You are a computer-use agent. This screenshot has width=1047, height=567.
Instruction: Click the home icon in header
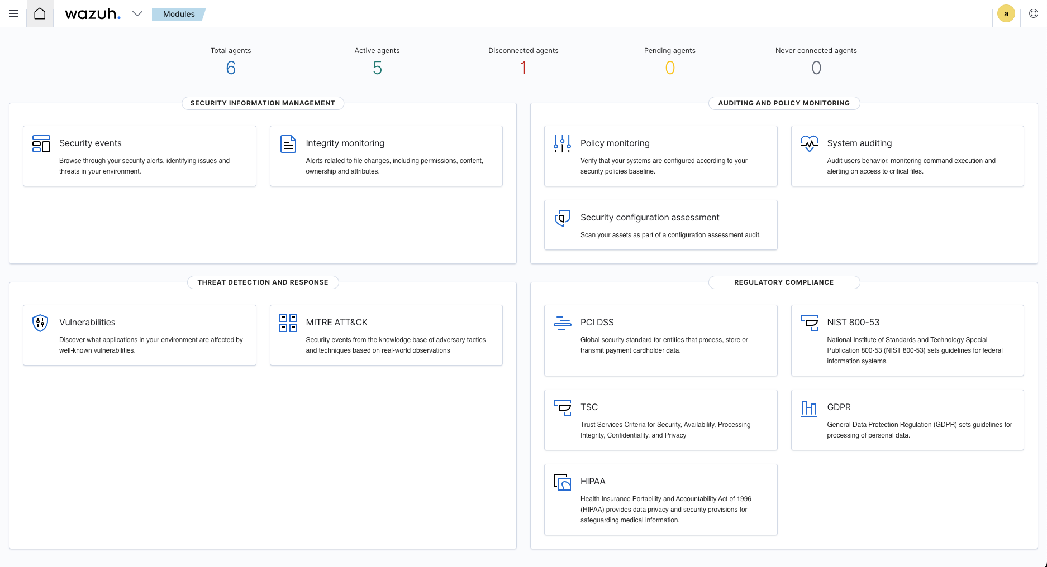pyautogui.click(x=40, y=13)
